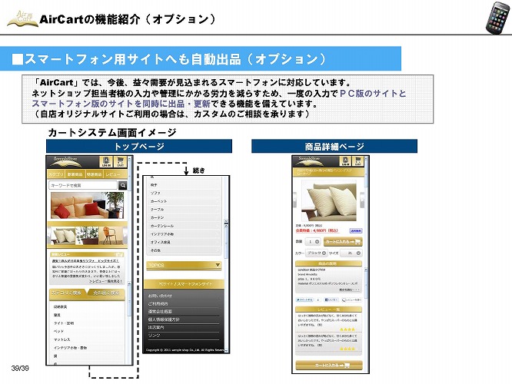The width and height of the screenshot is (512, 384).
Task: Open the orange chair thumbnail in carousel
Action: [111, 235]
